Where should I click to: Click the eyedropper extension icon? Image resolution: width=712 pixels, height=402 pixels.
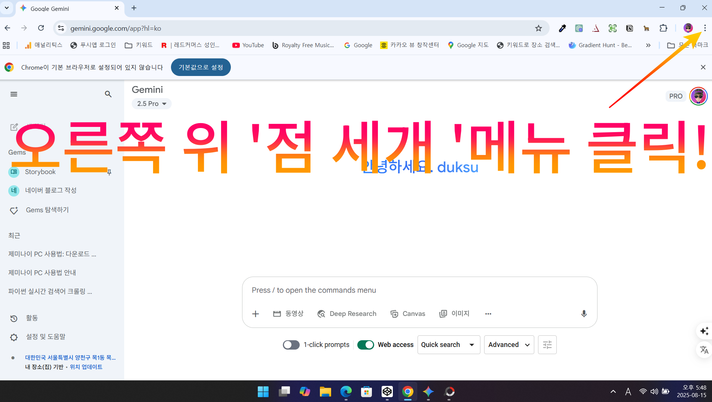(562, 28)
